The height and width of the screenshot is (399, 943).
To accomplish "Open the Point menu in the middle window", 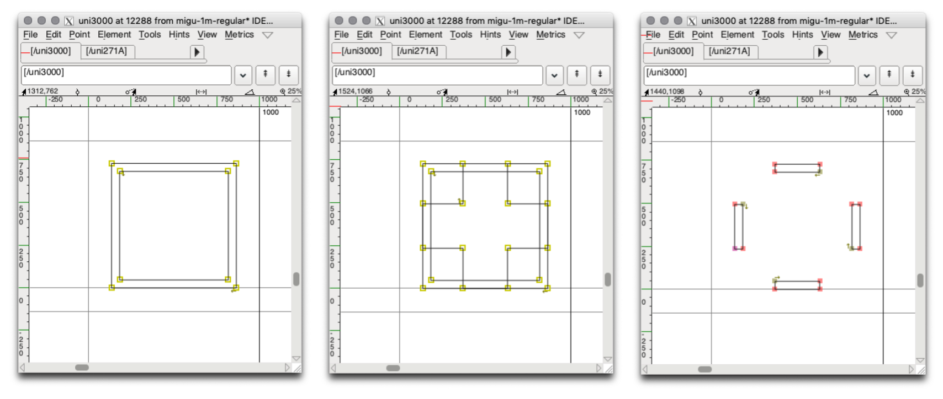I will (391, 35).
